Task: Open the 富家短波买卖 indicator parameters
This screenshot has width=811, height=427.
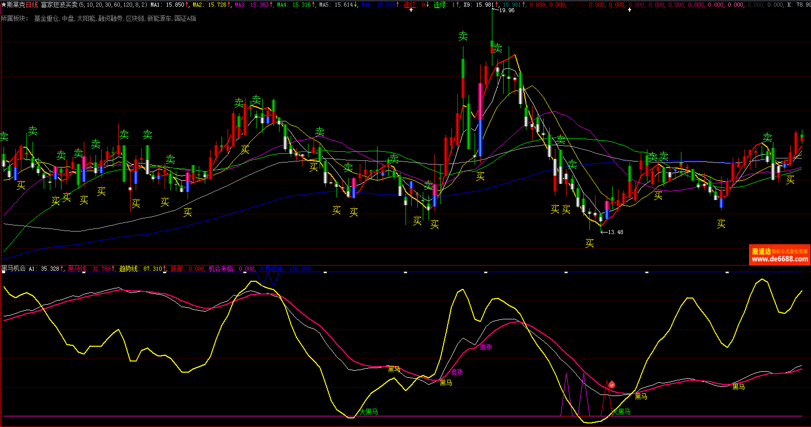Action: click(59, 5)
